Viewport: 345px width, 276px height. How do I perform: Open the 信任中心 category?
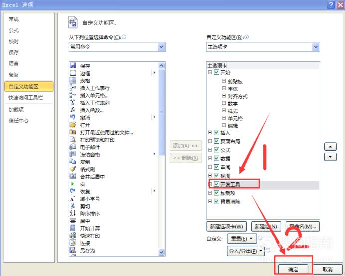pyautogui.click(x=19, y=120)
